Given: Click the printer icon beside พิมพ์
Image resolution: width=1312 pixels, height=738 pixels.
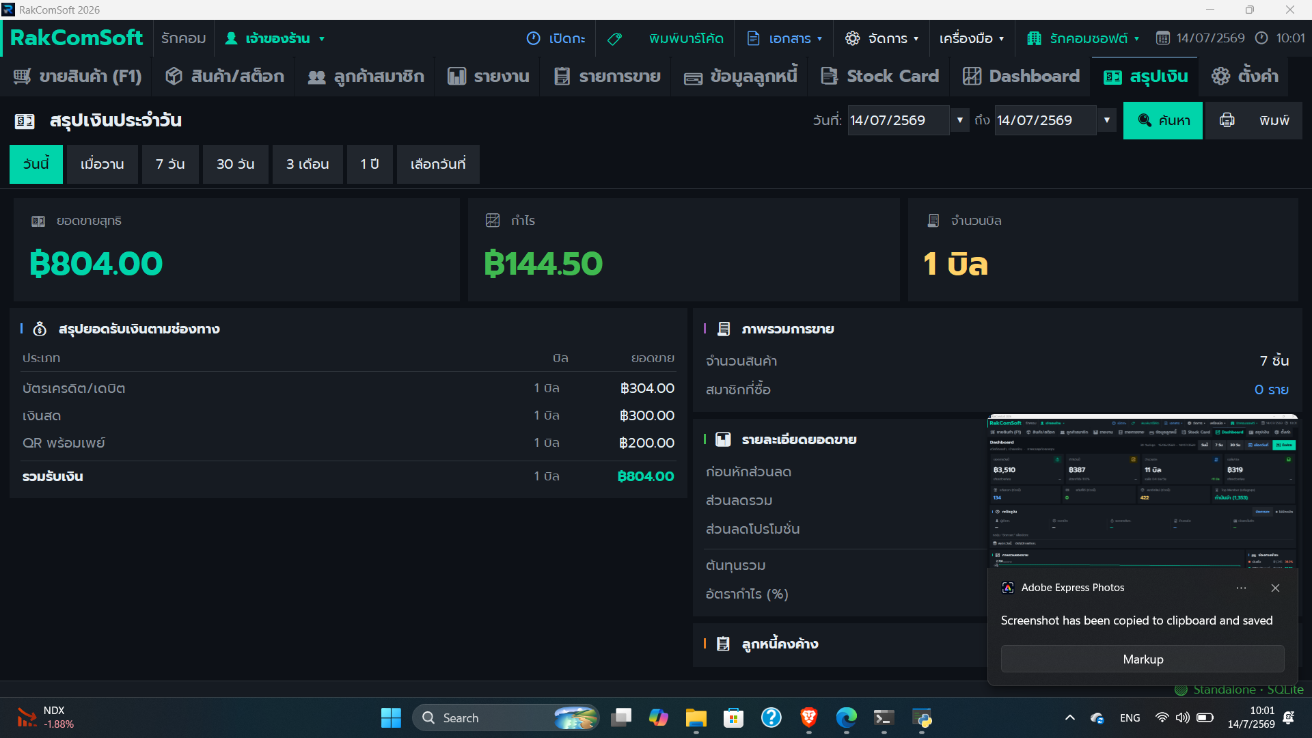Looking at the screenshot, I should (1227, 120).
